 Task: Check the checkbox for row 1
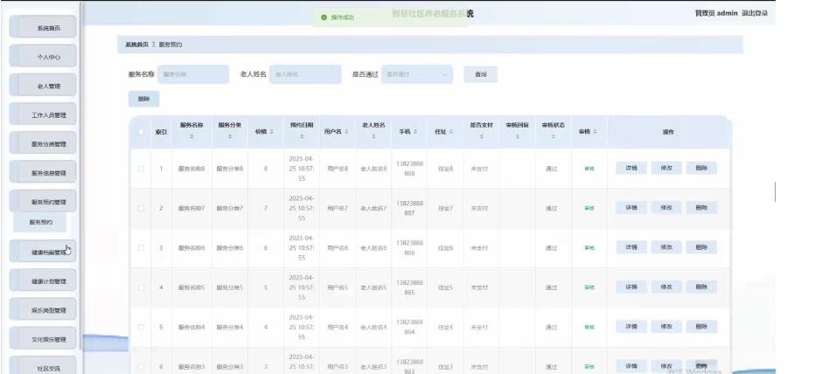point(141,168)
